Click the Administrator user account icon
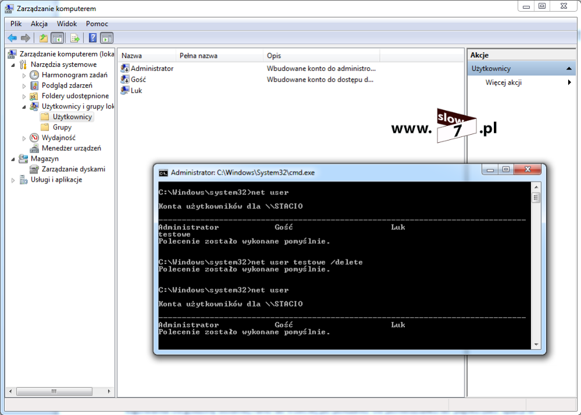The image size is (581, 415). pyautogui.click(x=125, y=68)
